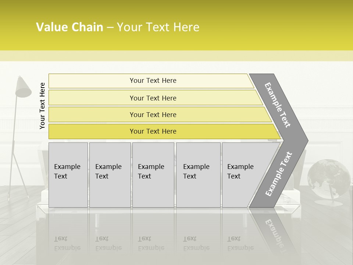Viewport: 353px width, 265px height.
Task: Click the darkest yellow "Your Text Here" bar
Action: pos(153,131)
